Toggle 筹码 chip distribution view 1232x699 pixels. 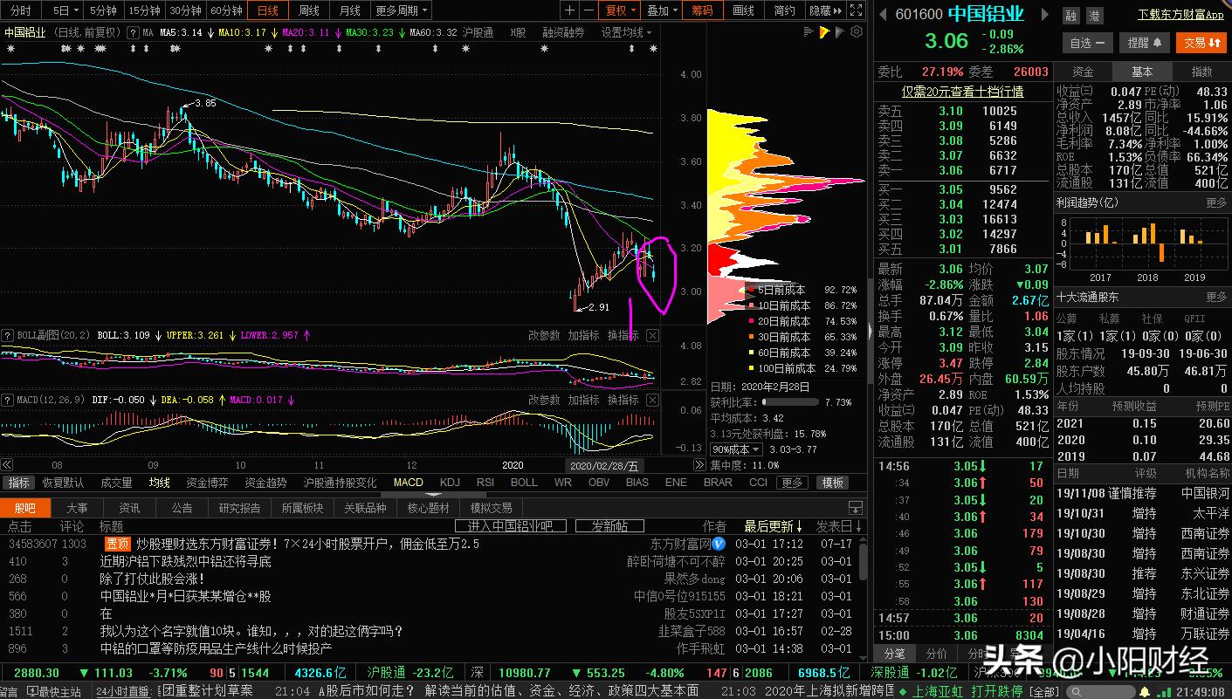click(x=703, y=10)
